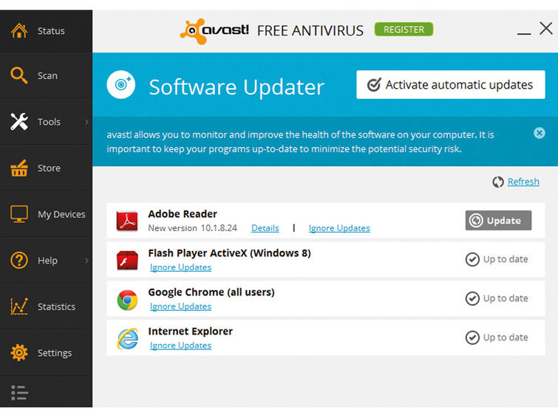Ignore Updates for Google Chrome
Image resolution: width=558 pixels, height=418 pixels.
click(181, 306)
